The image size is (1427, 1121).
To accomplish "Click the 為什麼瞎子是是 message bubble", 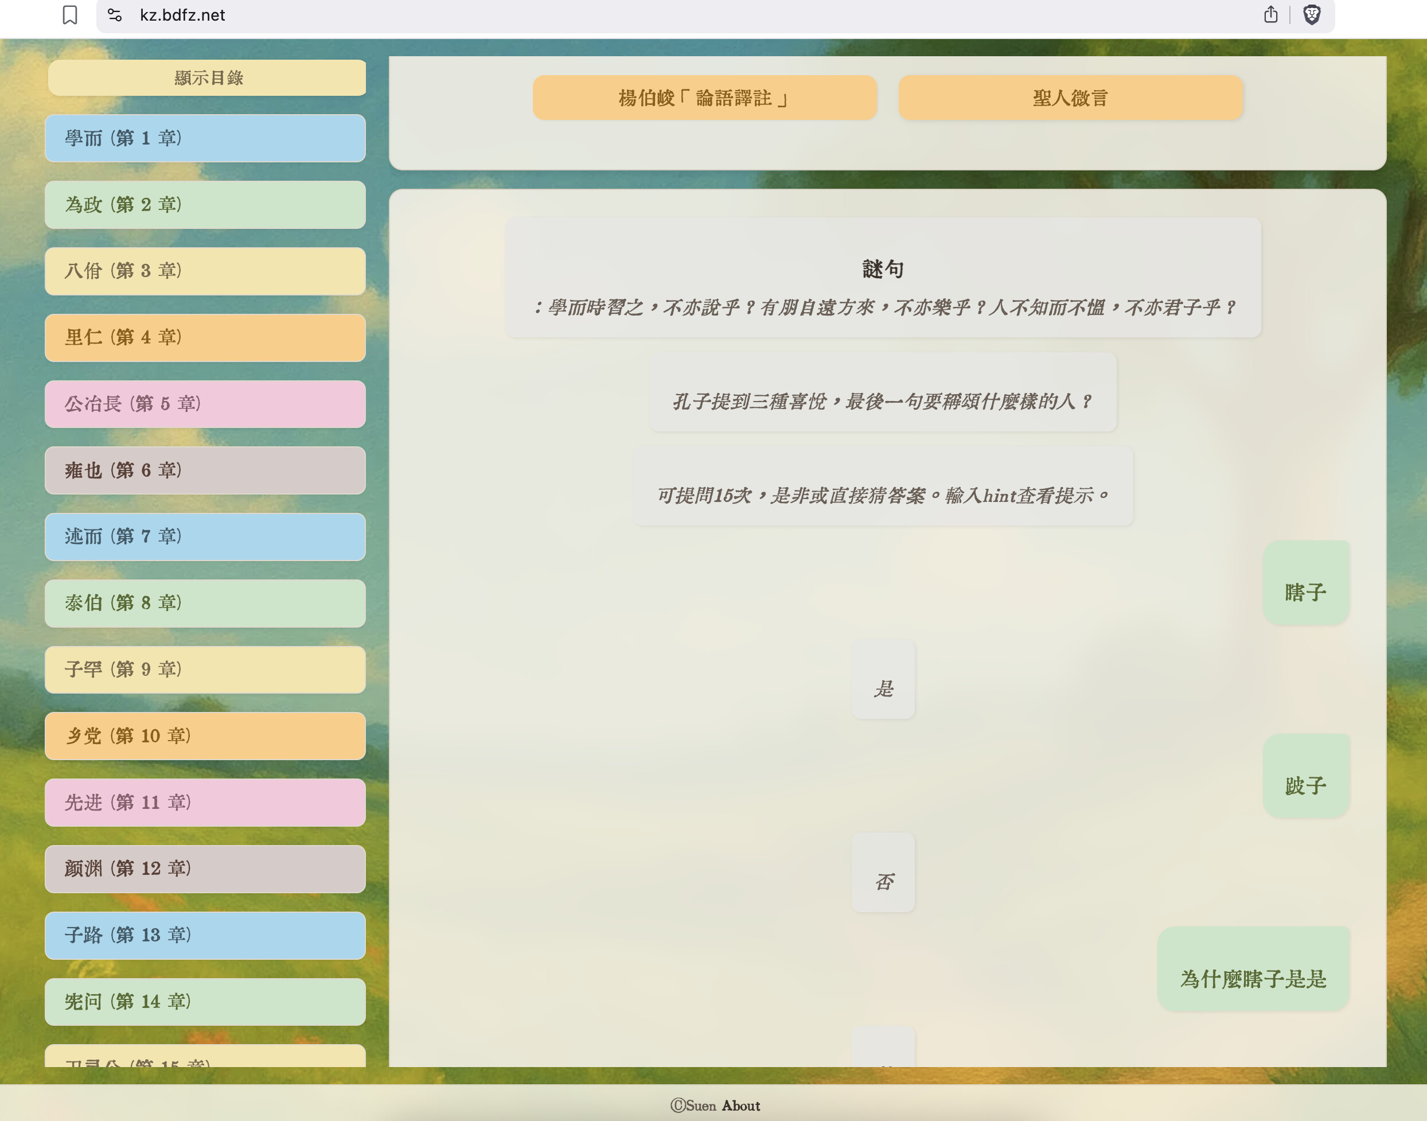I will [x=1253, y=970].
